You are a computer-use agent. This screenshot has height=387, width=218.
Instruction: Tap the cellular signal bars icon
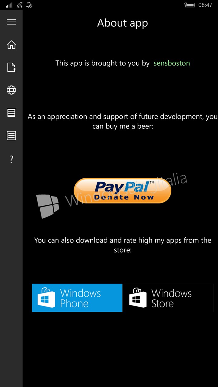(9, 5)
